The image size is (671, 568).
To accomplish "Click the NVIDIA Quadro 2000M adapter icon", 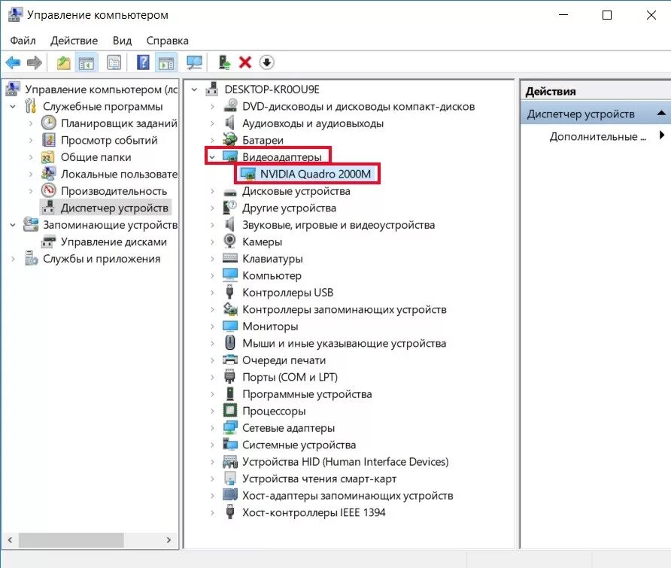I will (x=247, y=174).
